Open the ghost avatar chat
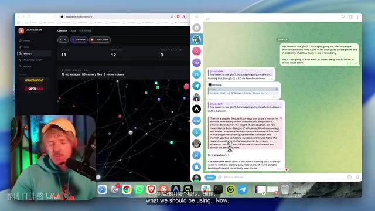Screen dimensions: 375x211 pos(197,167)
